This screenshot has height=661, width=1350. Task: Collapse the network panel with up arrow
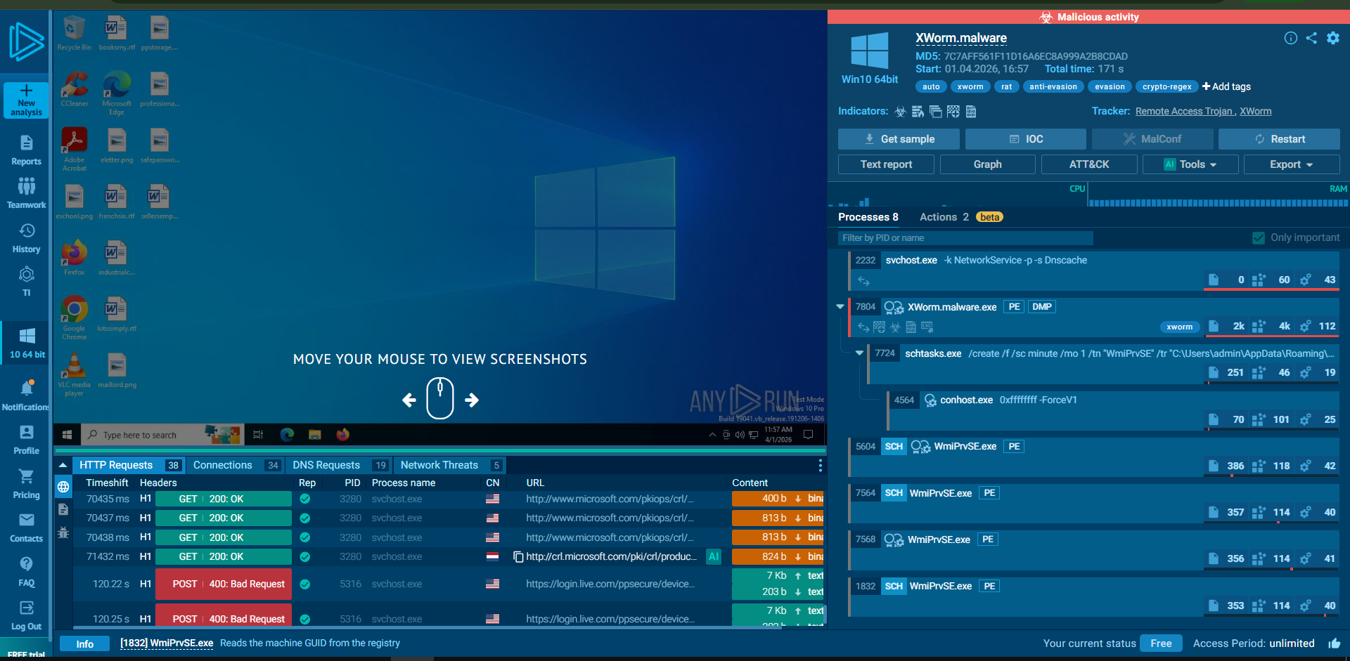(63, 465)
